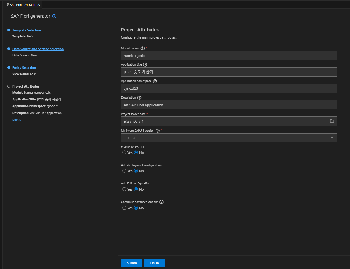Click 'Data Source: None' summary text

coord(25,55)
